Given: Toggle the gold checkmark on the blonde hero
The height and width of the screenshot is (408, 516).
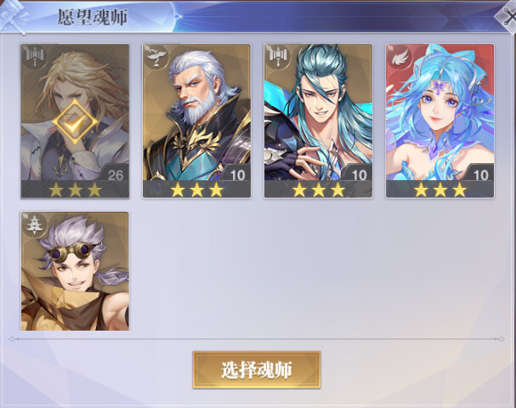Looking at the screenshot, I should click(75, 122).
